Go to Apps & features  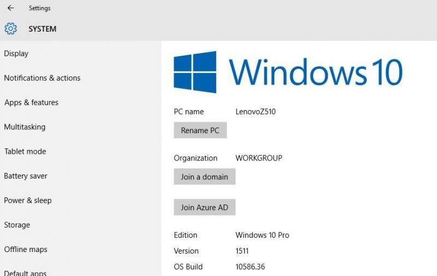pyautogui.click(x=31, y=103)
